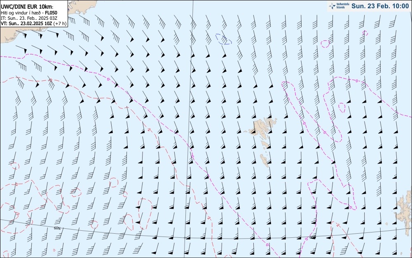Click the 'VT: Sun.. 23.02.2025 10Z (+7 h)' line

33,23
